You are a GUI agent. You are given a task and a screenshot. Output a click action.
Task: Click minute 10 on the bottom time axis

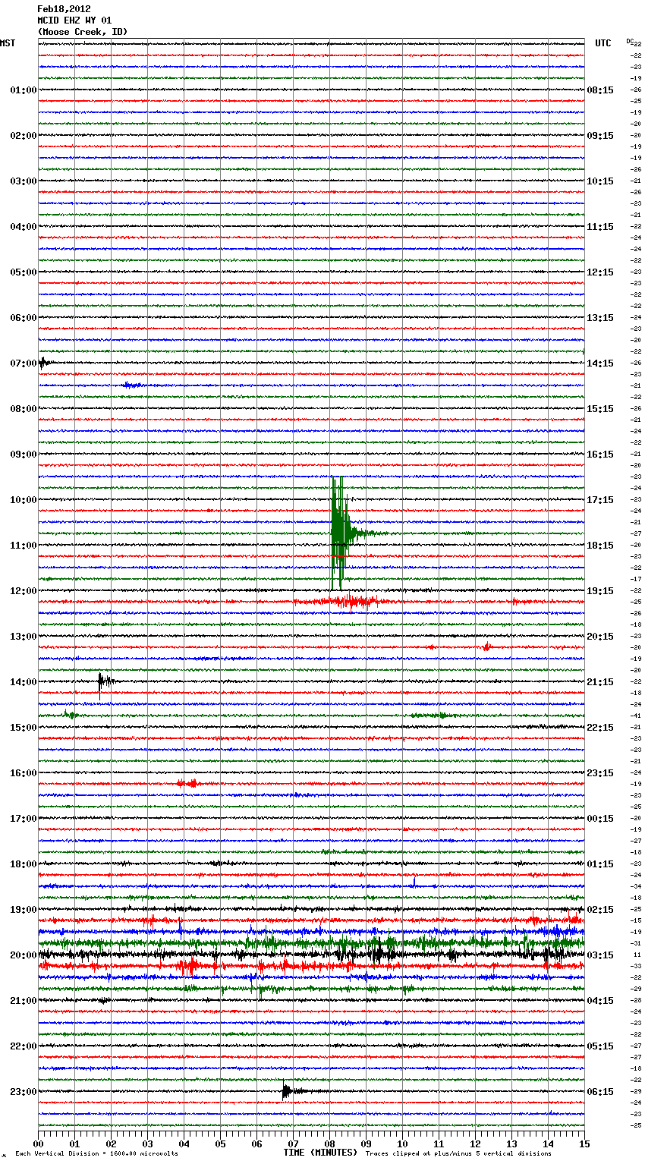point(402,1143)
